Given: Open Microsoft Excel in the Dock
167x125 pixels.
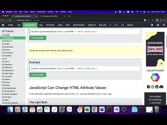Looking at the screenshot, I should (87, 109).
